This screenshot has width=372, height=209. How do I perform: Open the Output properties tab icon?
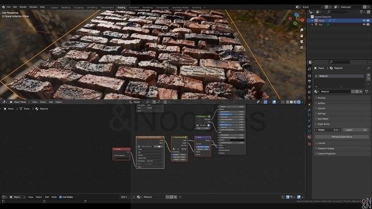click(x=309, y=81)
